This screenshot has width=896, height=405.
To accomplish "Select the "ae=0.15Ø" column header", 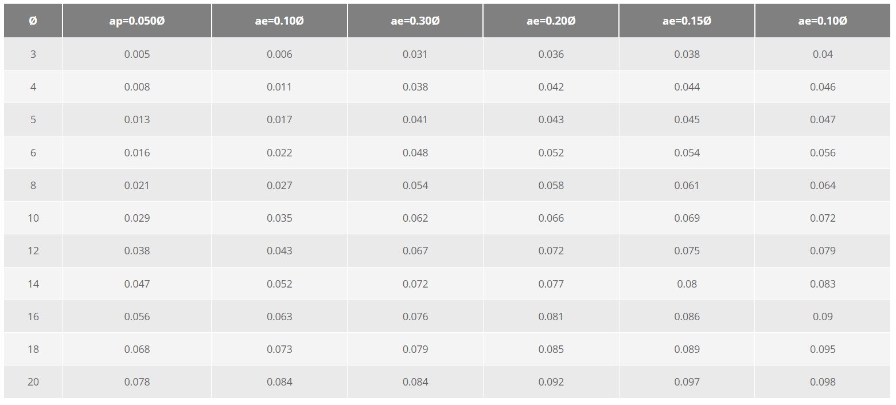I will (687, 21).
